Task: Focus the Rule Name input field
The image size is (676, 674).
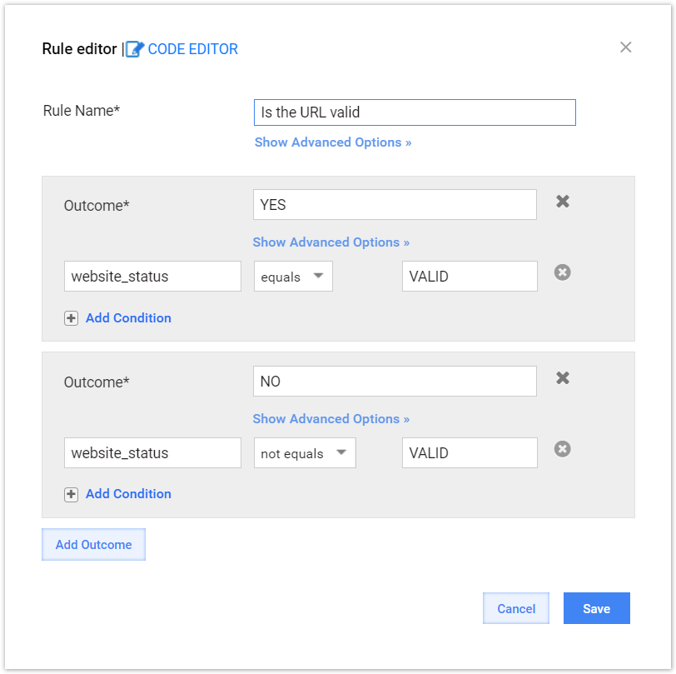Action: [415, 112]
